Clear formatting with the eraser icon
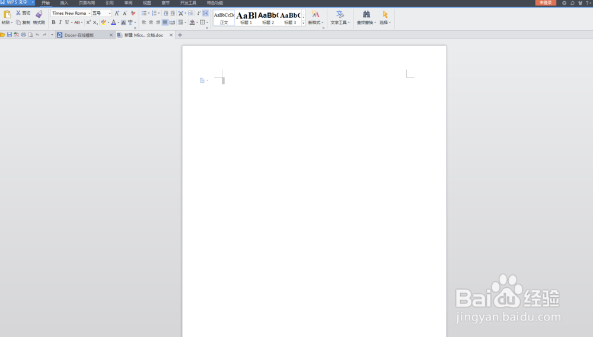Viewport: 593px width, 337px height. click(x=133, y=13)
